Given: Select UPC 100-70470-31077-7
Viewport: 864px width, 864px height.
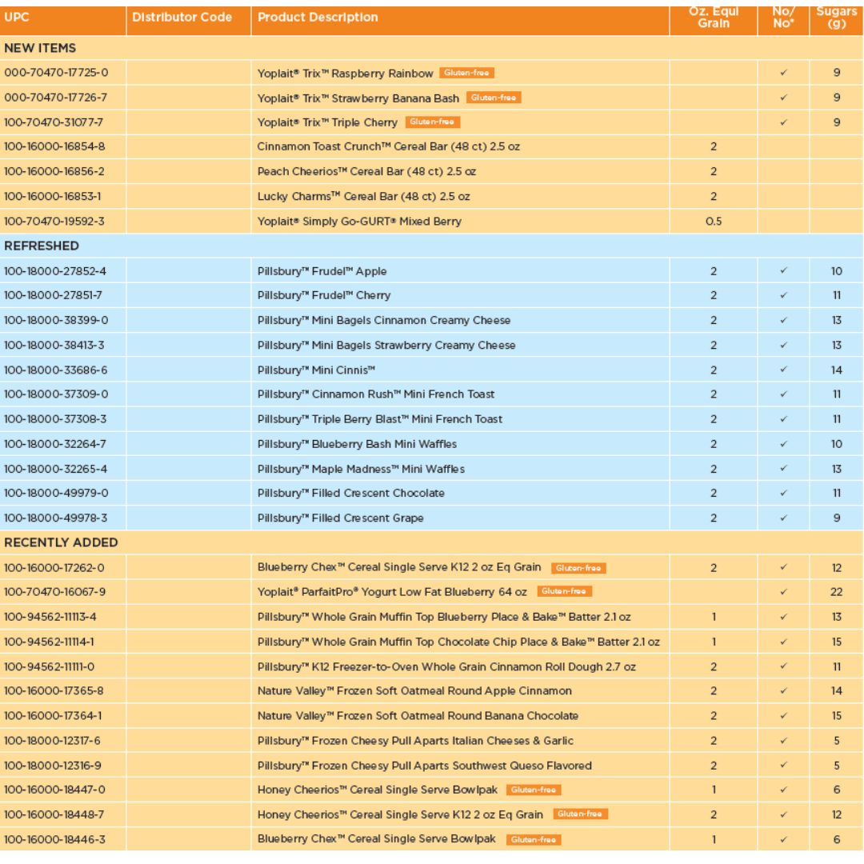Looking at the screenshot, I should coord(54,122).
